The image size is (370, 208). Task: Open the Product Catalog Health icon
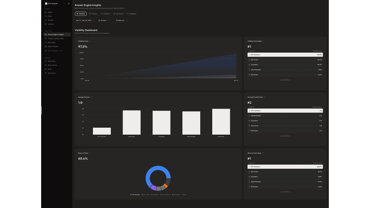[x=46, y=38]
